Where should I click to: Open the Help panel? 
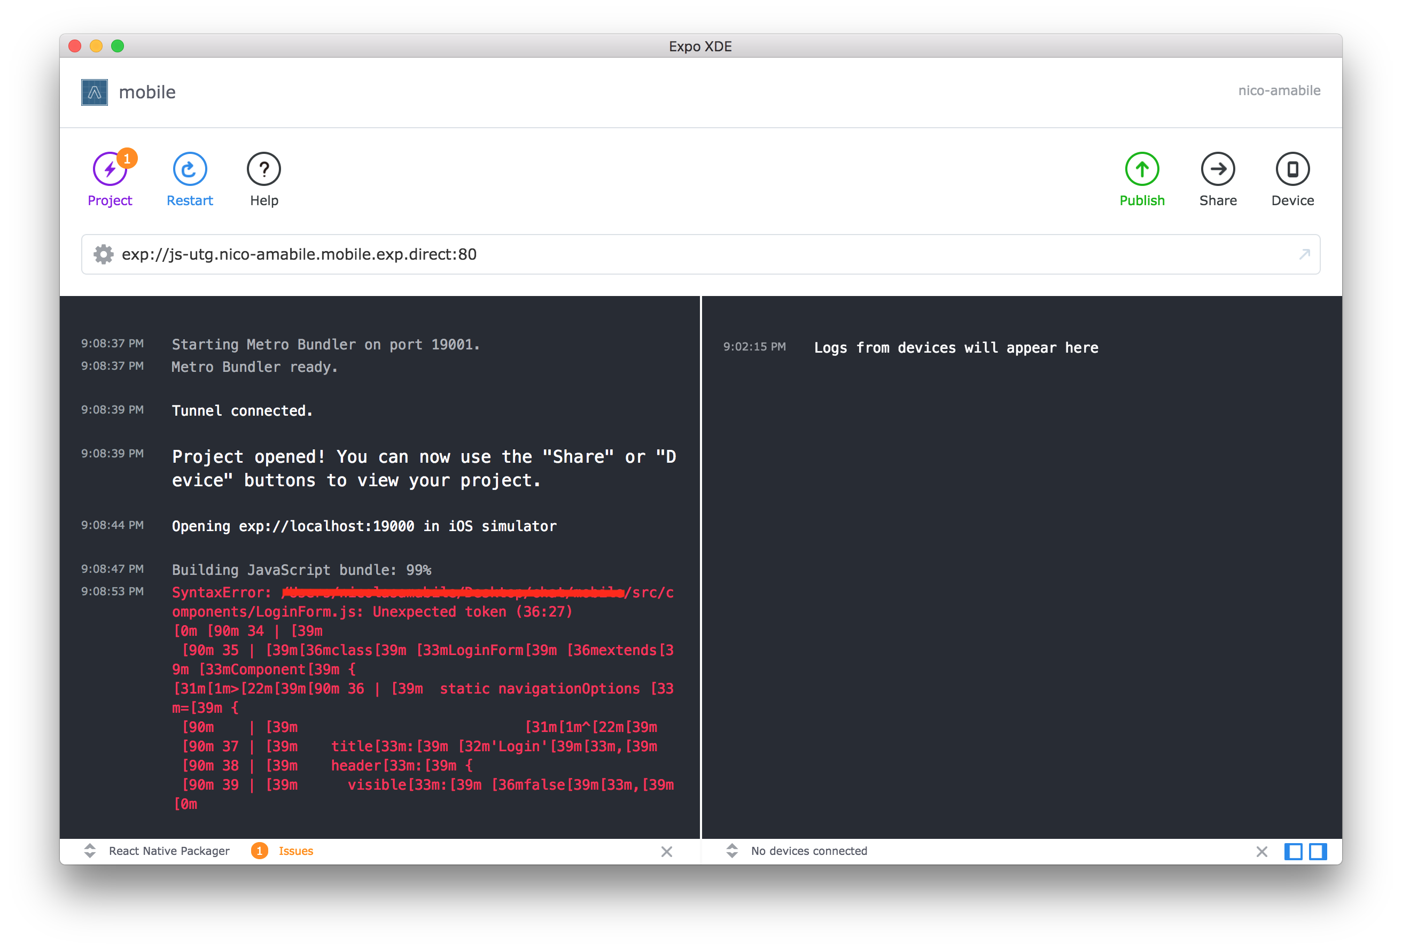click(x=263, y=178)
